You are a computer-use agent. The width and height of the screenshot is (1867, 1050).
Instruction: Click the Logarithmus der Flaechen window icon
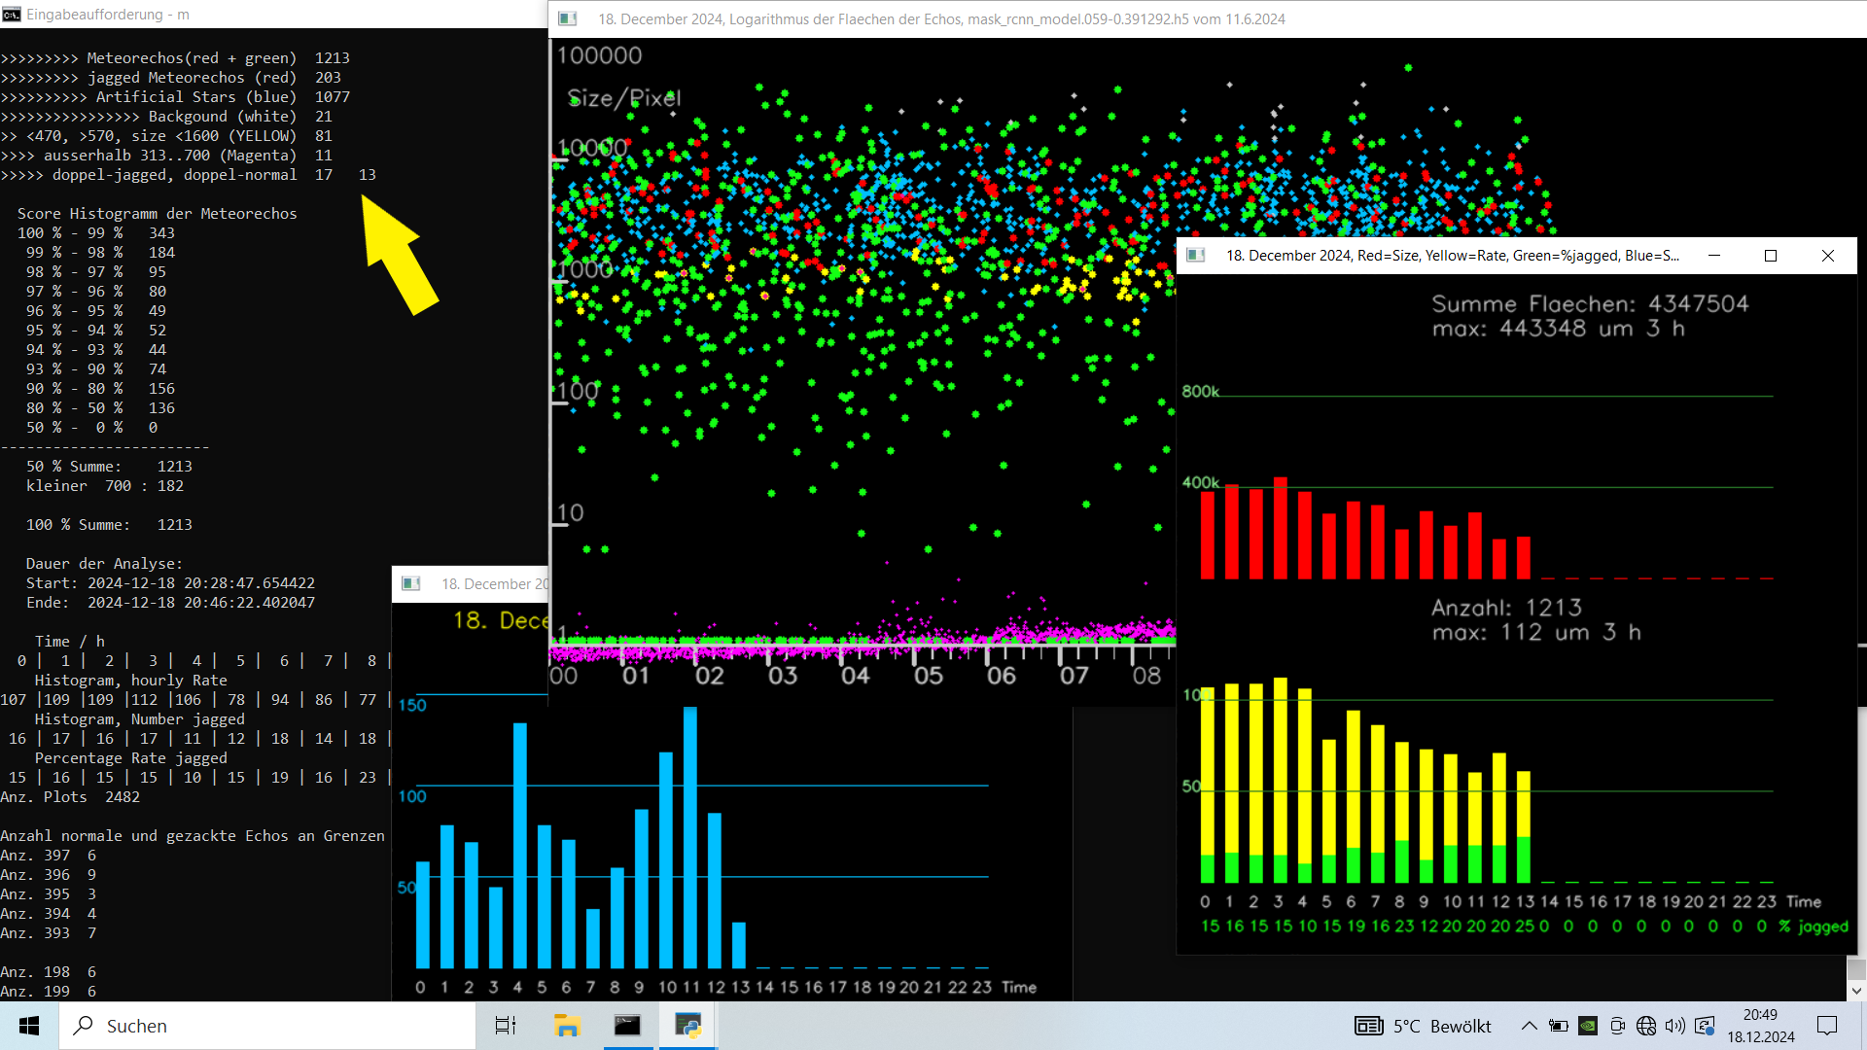(x=569, y=18)
